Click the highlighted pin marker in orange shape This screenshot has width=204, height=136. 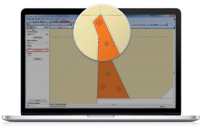click(108, 74)
